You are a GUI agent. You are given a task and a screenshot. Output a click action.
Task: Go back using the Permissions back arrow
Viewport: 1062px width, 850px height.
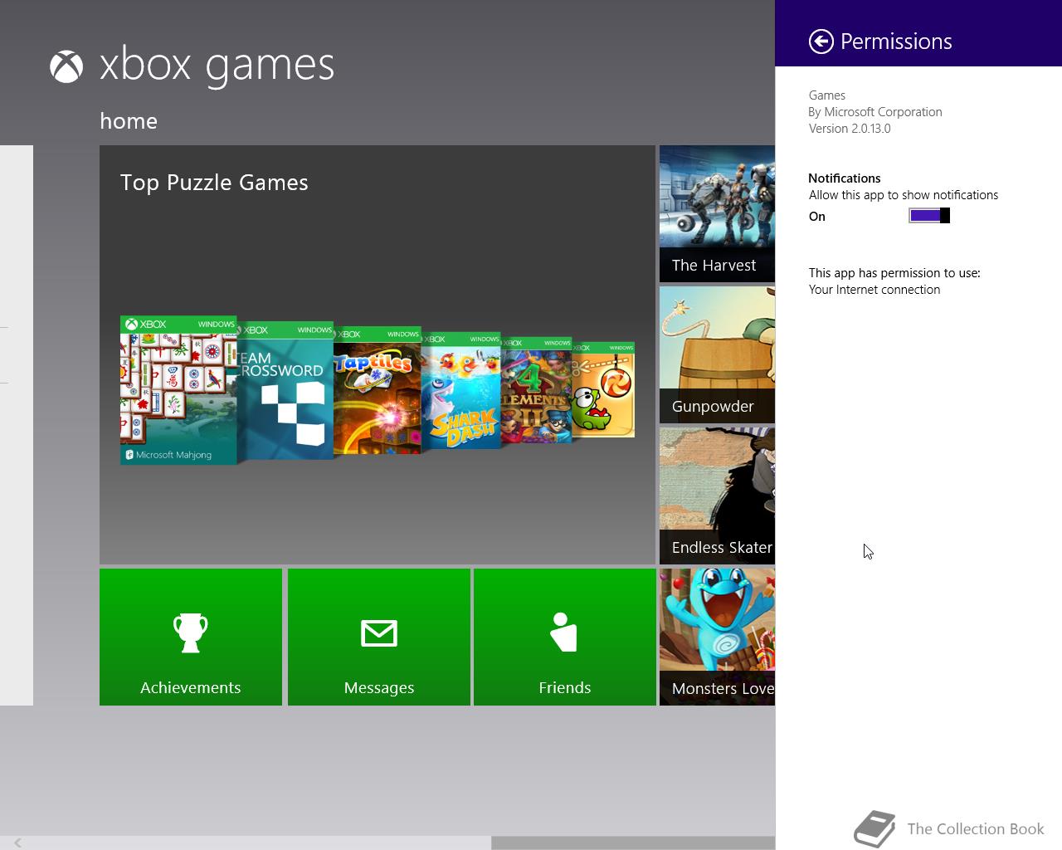pyautogui.click(x=821, y=42)
